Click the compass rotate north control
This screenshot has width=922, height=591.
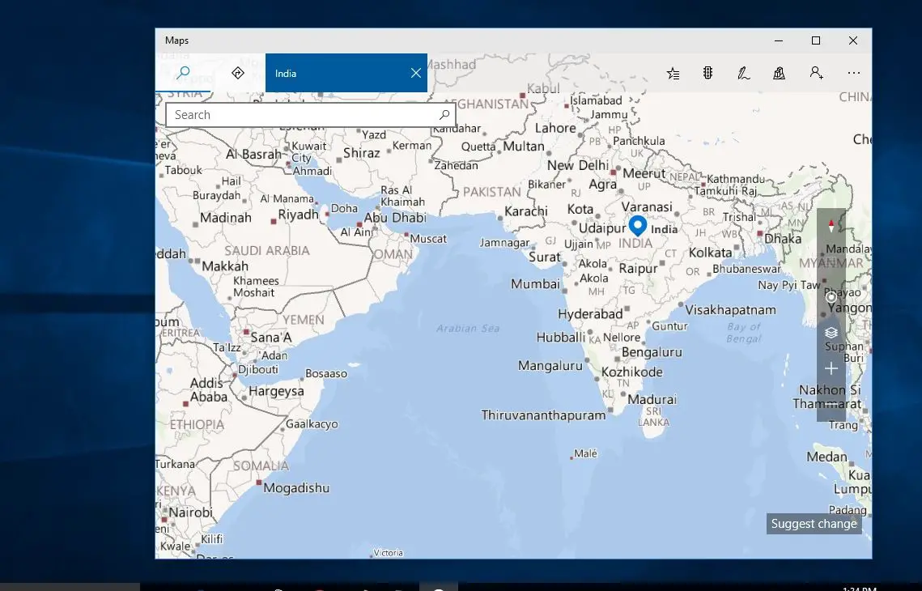point(831,226)
